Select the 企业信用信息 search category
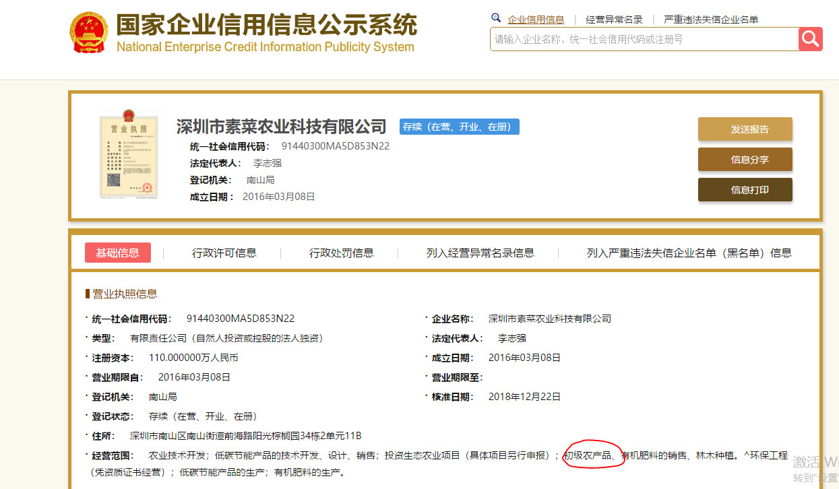The width and height of the screenshot is (839, 489). pos(536,20)
